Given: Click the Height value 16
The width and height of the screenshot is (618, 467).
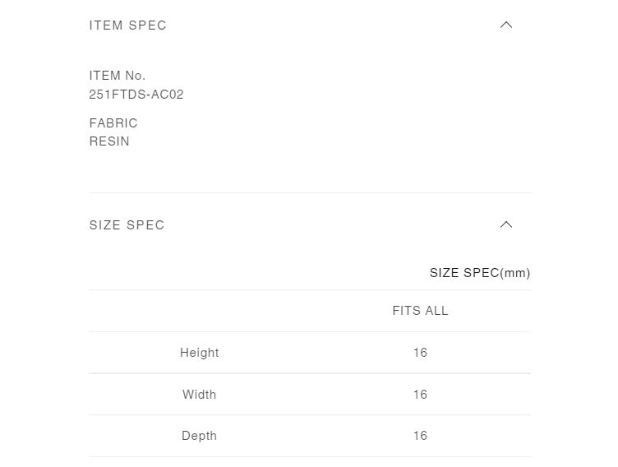Looking at the screenshot, I should pos(420,353).
